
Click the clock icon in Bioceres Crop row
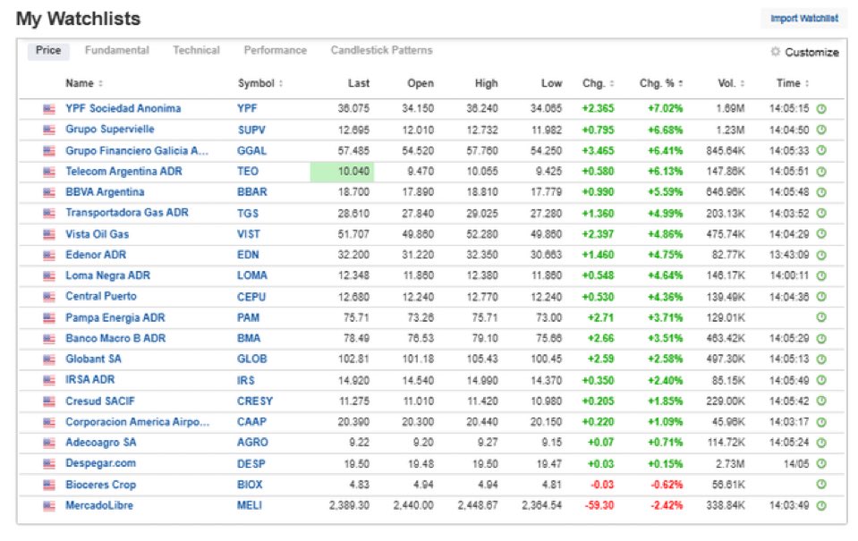pyautogui.click(x=821, y=484)
